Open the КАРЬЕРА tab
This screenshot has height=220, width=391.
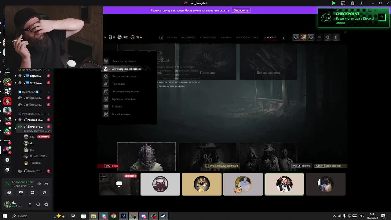[226, 37]
